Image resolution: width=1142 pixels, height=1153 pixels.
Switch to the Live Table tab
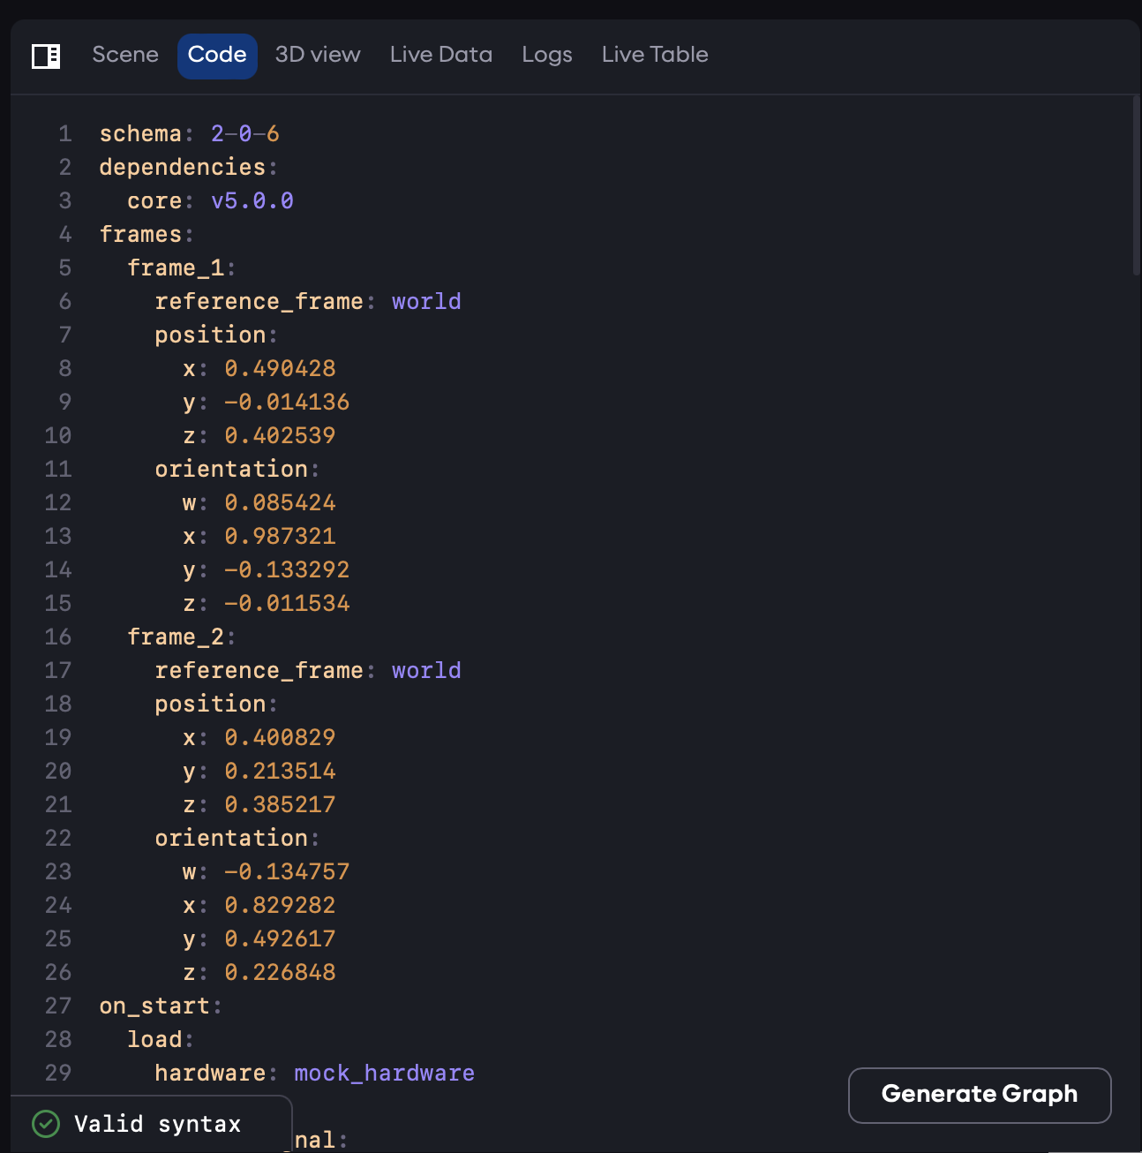click(654, 55)
